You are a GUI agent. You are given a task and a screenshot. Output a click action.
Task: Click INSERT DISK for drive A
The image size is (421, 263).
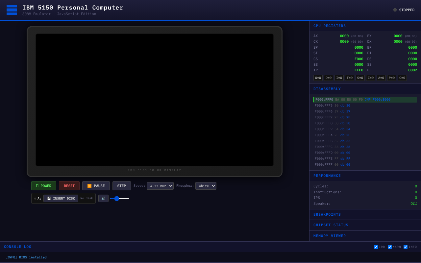[61, 199]
